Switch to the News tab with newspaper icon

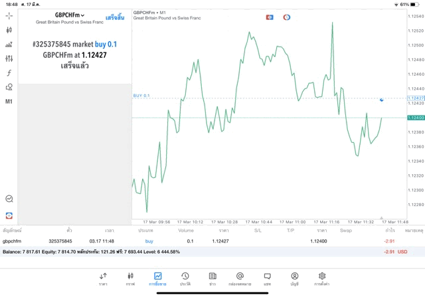(212, 279)
